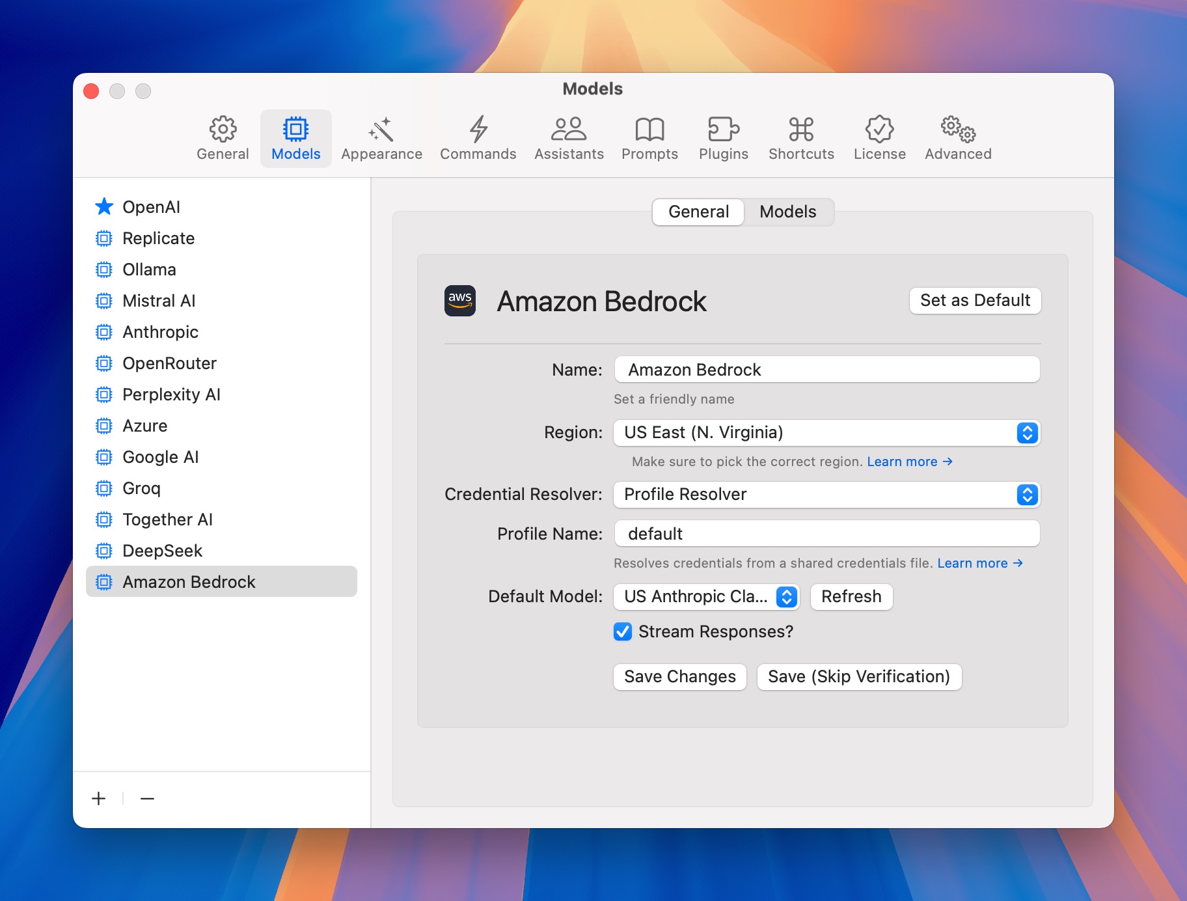Open the Shortcuts settings pane
Screen dimensions: 1187x901
[800, 139]
